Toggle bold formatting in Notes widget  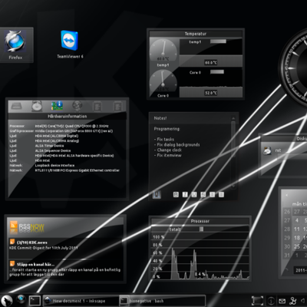(x=176, y=195)
